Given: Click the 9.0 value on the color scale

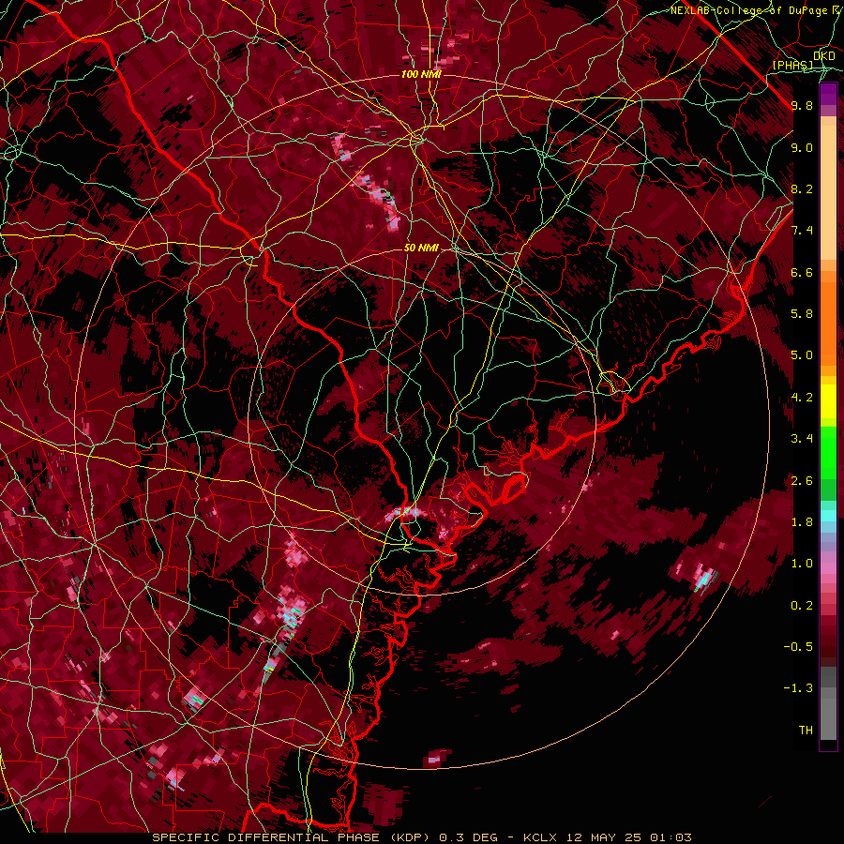Looking at the screenshot, I should pyautogui.click(x=802, y=148).
